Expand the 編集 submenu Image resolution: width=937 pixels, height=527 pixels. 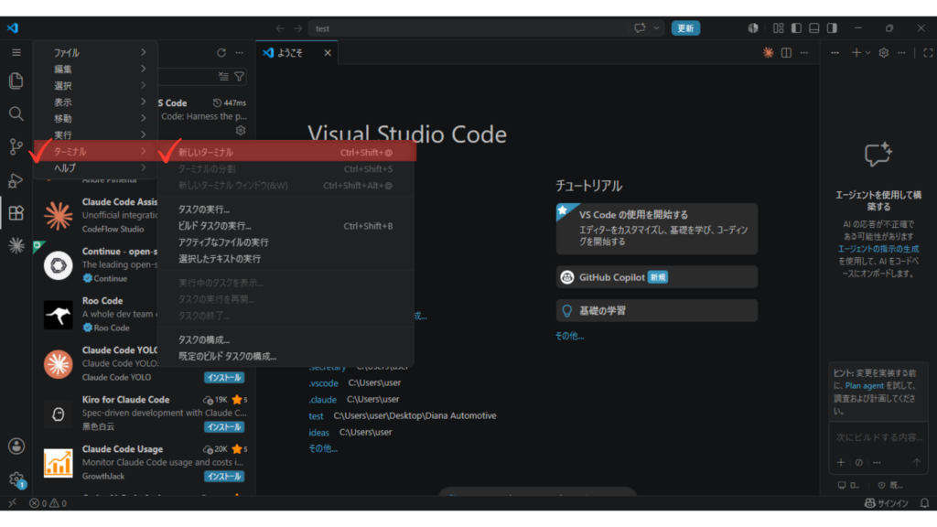(x=95, y=70)
